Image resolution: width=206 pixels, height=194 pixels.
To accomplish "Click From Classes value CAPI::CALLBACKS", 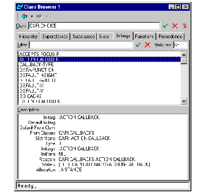I will coord(76,133).
